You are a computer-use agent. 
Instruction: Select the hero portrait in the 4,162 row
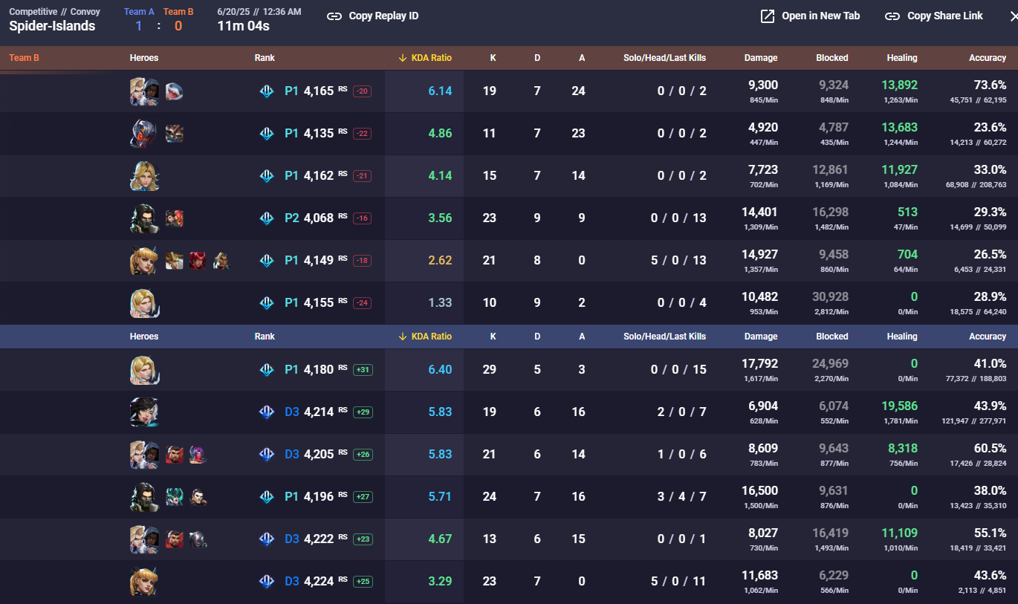coord(144,176)
